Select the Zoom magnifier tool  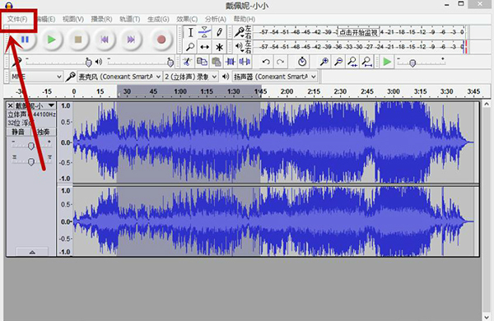tap(190, 47)
